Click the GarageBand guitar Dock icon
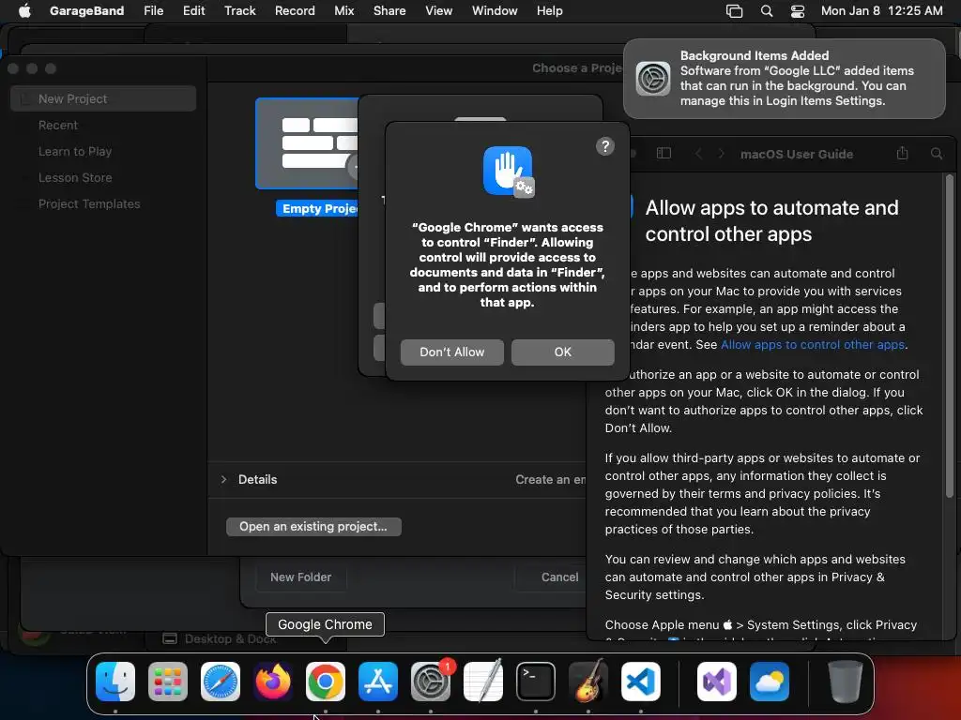Image resolution: width=961 pixels, height=720 pixels. pos(588,681)
